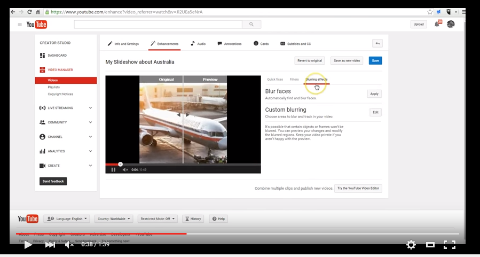Unmute the enhancement preview video
The height and width of the screenshot is (257, 480).
click(x=125, y=169)
